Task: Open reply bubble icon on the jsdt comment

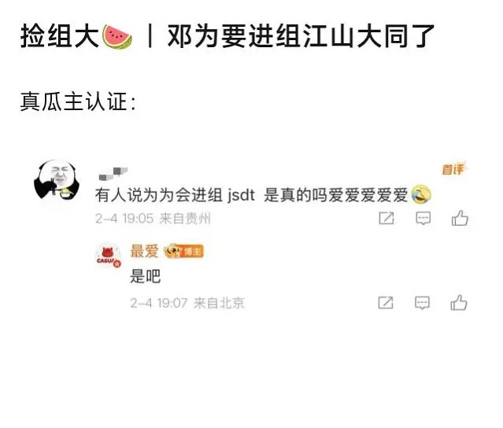Action: pos(423,219)
